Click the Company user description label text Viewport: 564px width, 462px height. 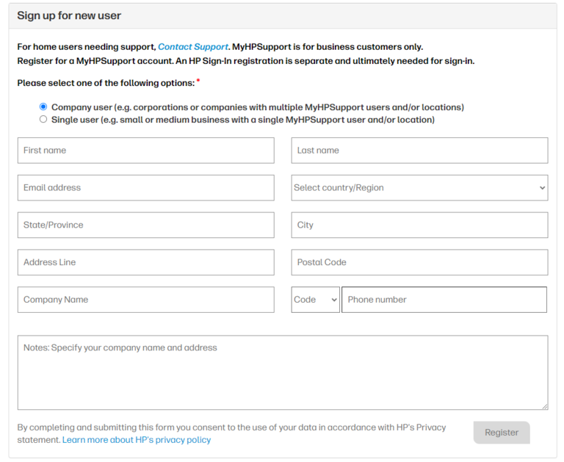pos(257,107)
